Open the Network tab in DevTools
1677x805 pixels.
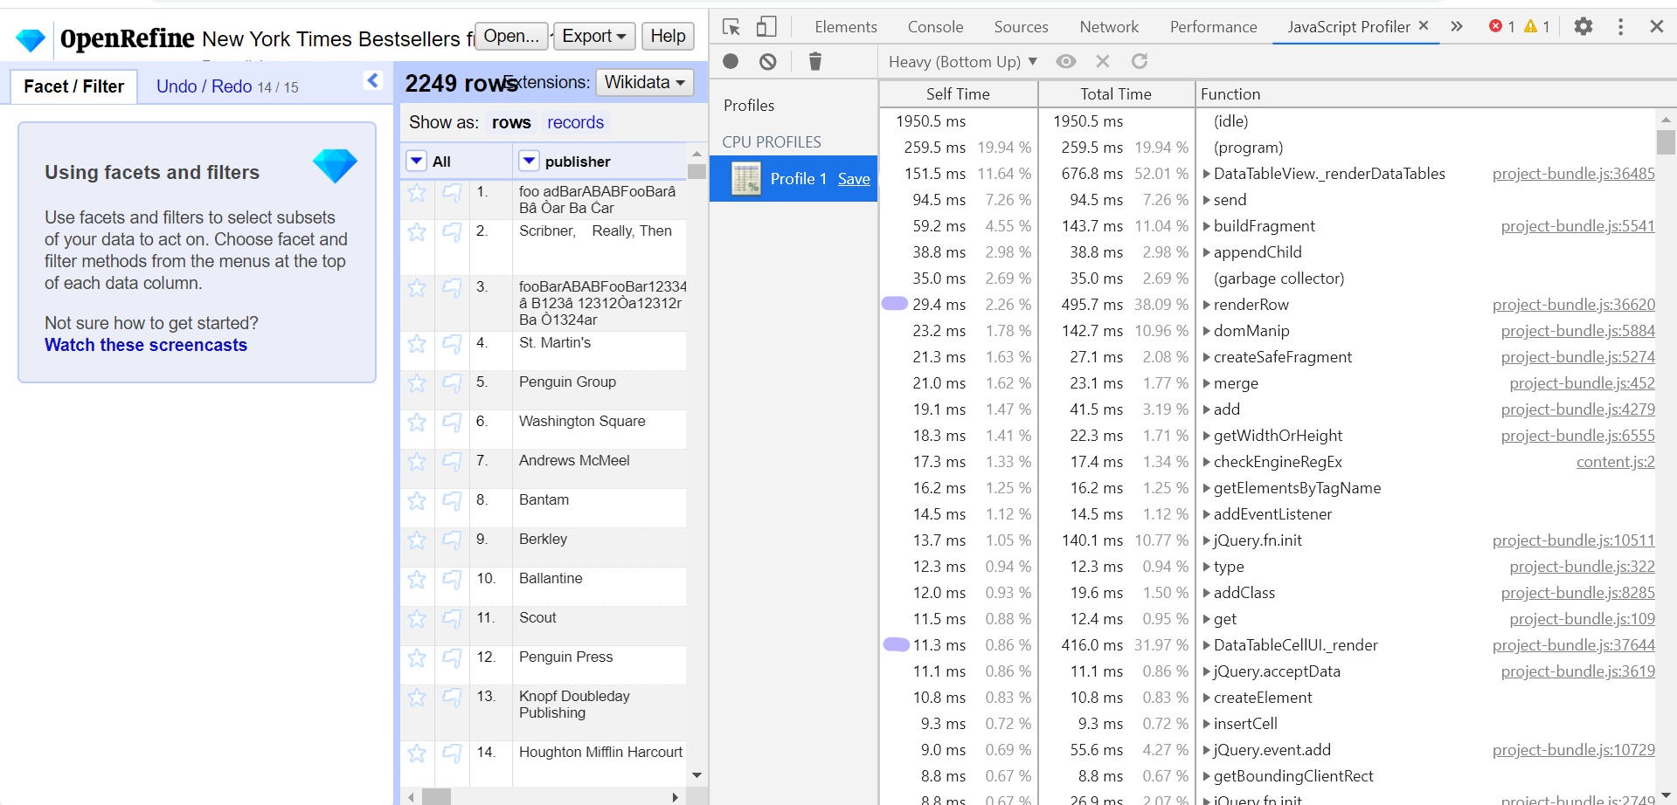click(x=1109, y=27)
